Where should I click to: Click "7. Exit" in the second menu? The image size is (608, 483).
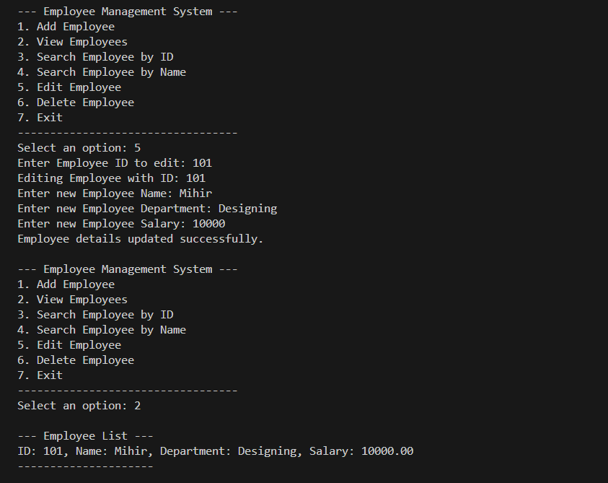[x=40, y=375]
